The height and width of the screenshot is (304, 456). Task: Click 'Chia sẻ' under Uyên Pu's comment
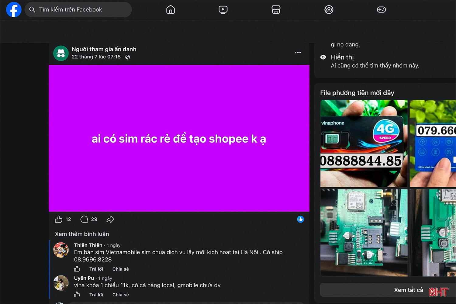121,295
